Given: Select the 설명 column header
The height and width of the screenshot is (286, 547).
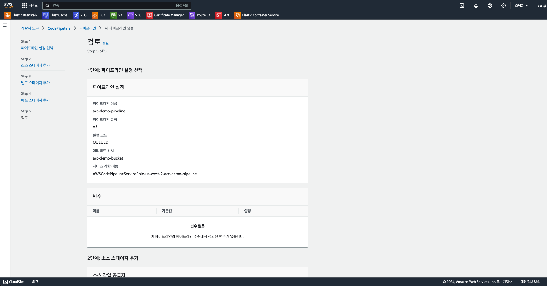Looking at the screenshot, I should coord(247,211).
